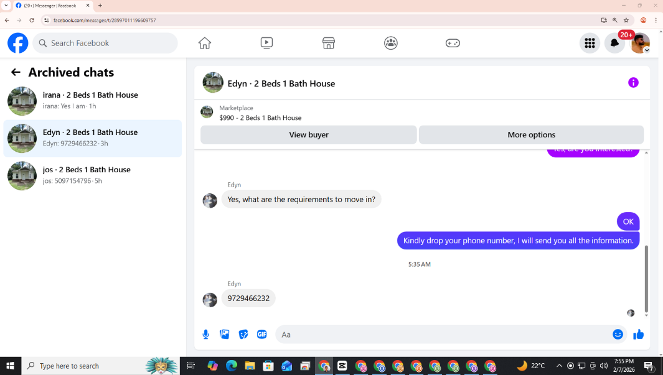Viewport: 663px width, 375px height.
Task: Choose a GIF in the composer
Action: (261, 335)
